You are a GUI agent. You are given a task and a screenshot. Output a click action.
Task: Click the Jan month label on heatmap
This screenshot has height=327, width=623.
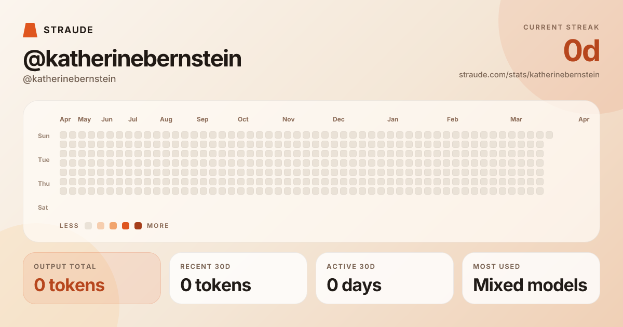pos(393,119)
